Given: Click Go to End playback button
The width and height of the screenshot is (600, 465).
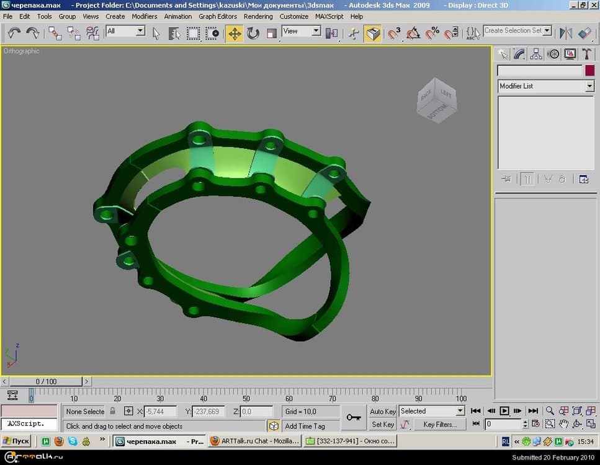Looking at the screenshot, I should point(533,410).
